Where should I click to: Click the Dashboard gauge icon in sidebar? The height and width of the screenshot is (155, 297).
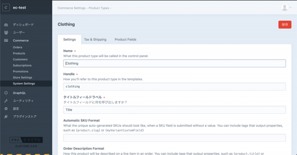6,25
